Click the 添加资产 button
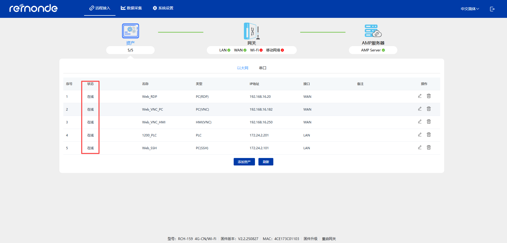507x243 pixels. (x=244, y=162)
